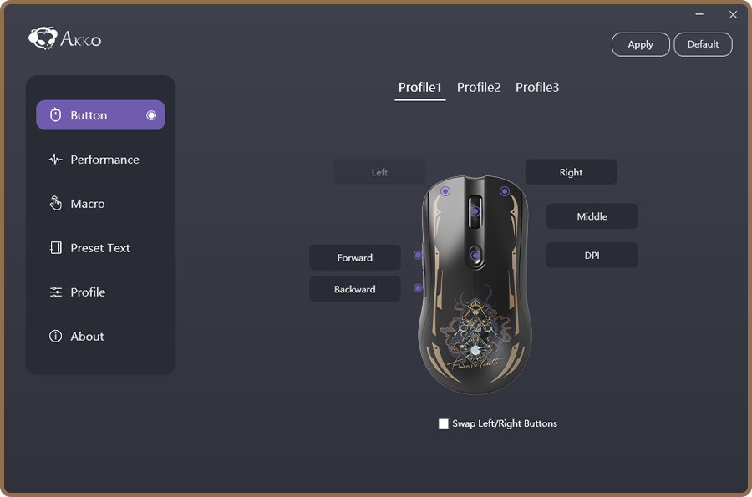Switch to the Profile2 tab
This screenshot has width=752, height=497.
[479, 87]
